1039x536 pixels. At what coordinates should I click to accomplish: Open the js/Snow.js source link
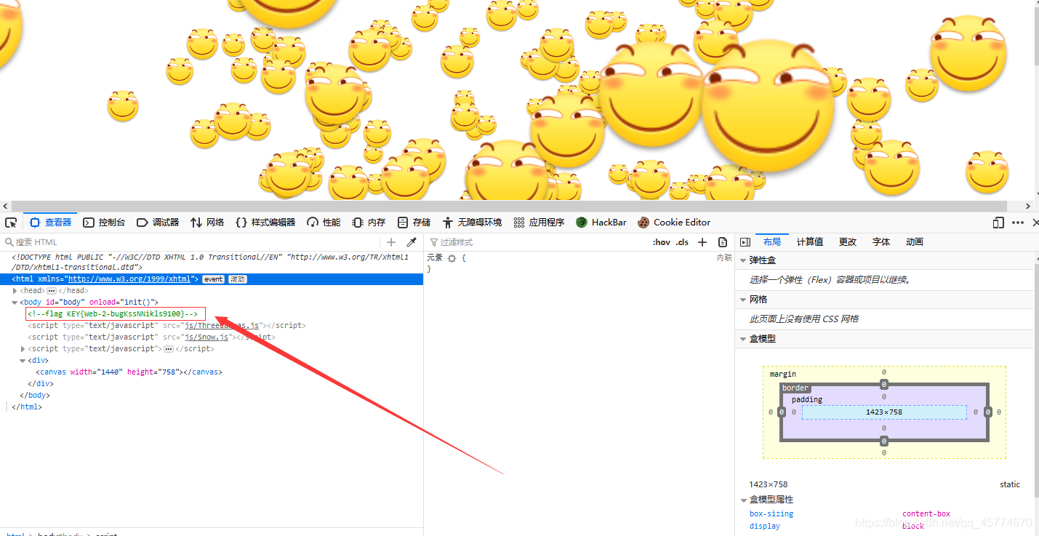tap(206, 337)
